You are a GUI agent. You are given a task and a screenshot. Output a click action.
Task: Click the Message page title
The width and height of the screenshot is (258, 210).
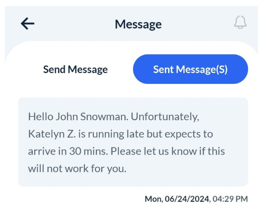pyautogui.click(x=138, y=24)
